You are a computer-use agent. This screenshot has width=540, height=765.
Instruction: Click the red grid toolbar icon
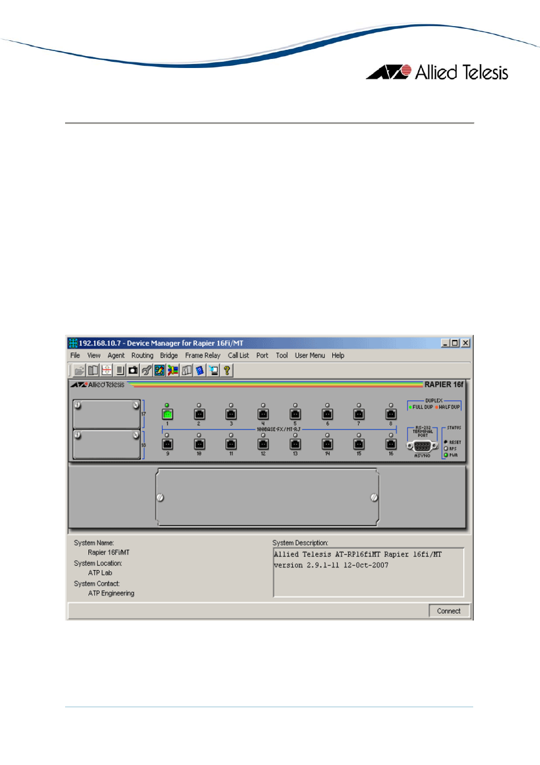[x=106, y=371]
